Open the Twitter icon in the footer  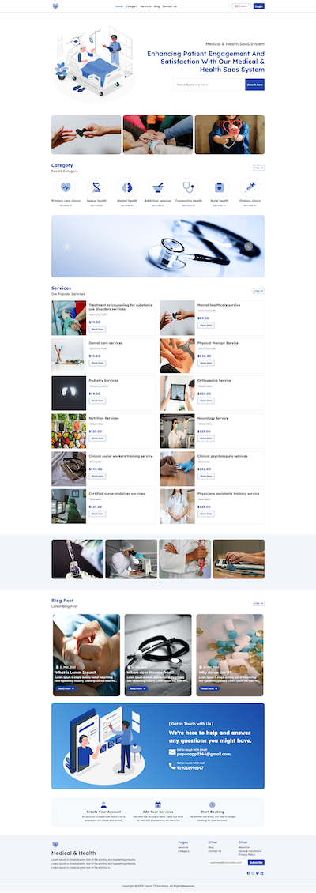click(258, 873)
